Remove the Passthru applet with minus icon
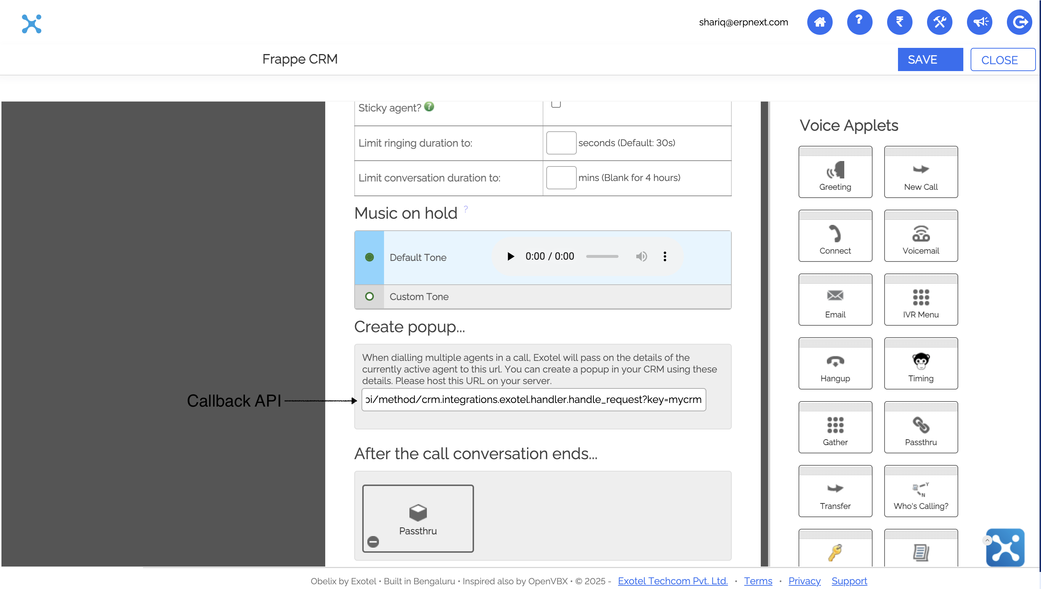This screenshot has height=589, width=1041. click(x=373, y=541)
